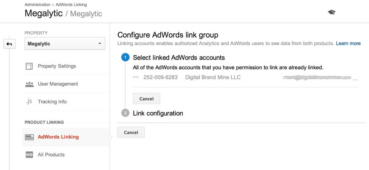
Task: Click the AdWords Linking sidebar icon
Action: 29,137
